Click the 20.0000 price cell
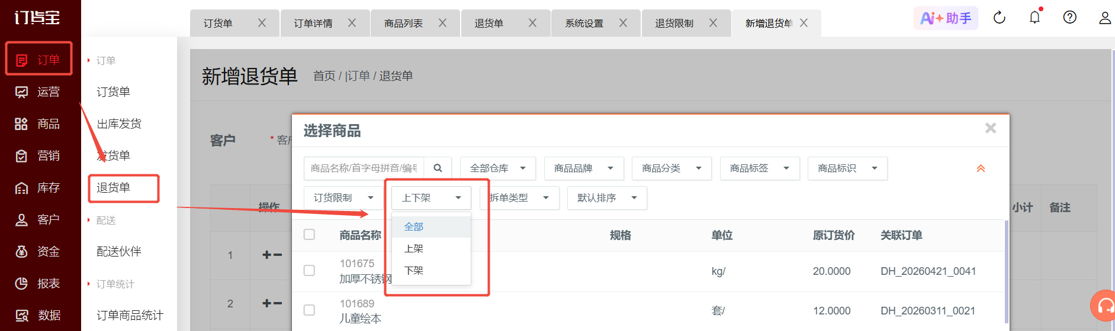1115x331 pixels. 831,271
